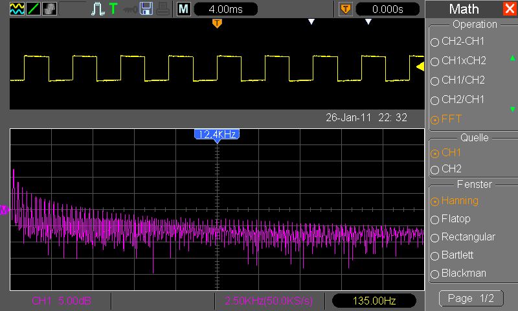The height and width of the screenshot is (311, 518).
Task: Click the orange T trigger marker above waveform
Action: (217, 23)
